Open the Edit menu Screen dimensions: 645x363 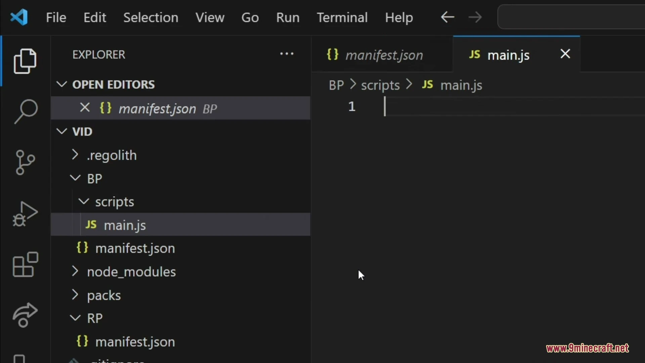[x=95, y=17]
